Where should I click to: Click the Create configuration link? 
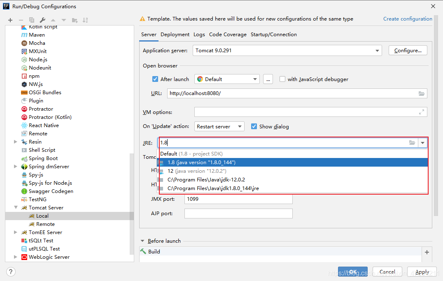click(408, 19)
